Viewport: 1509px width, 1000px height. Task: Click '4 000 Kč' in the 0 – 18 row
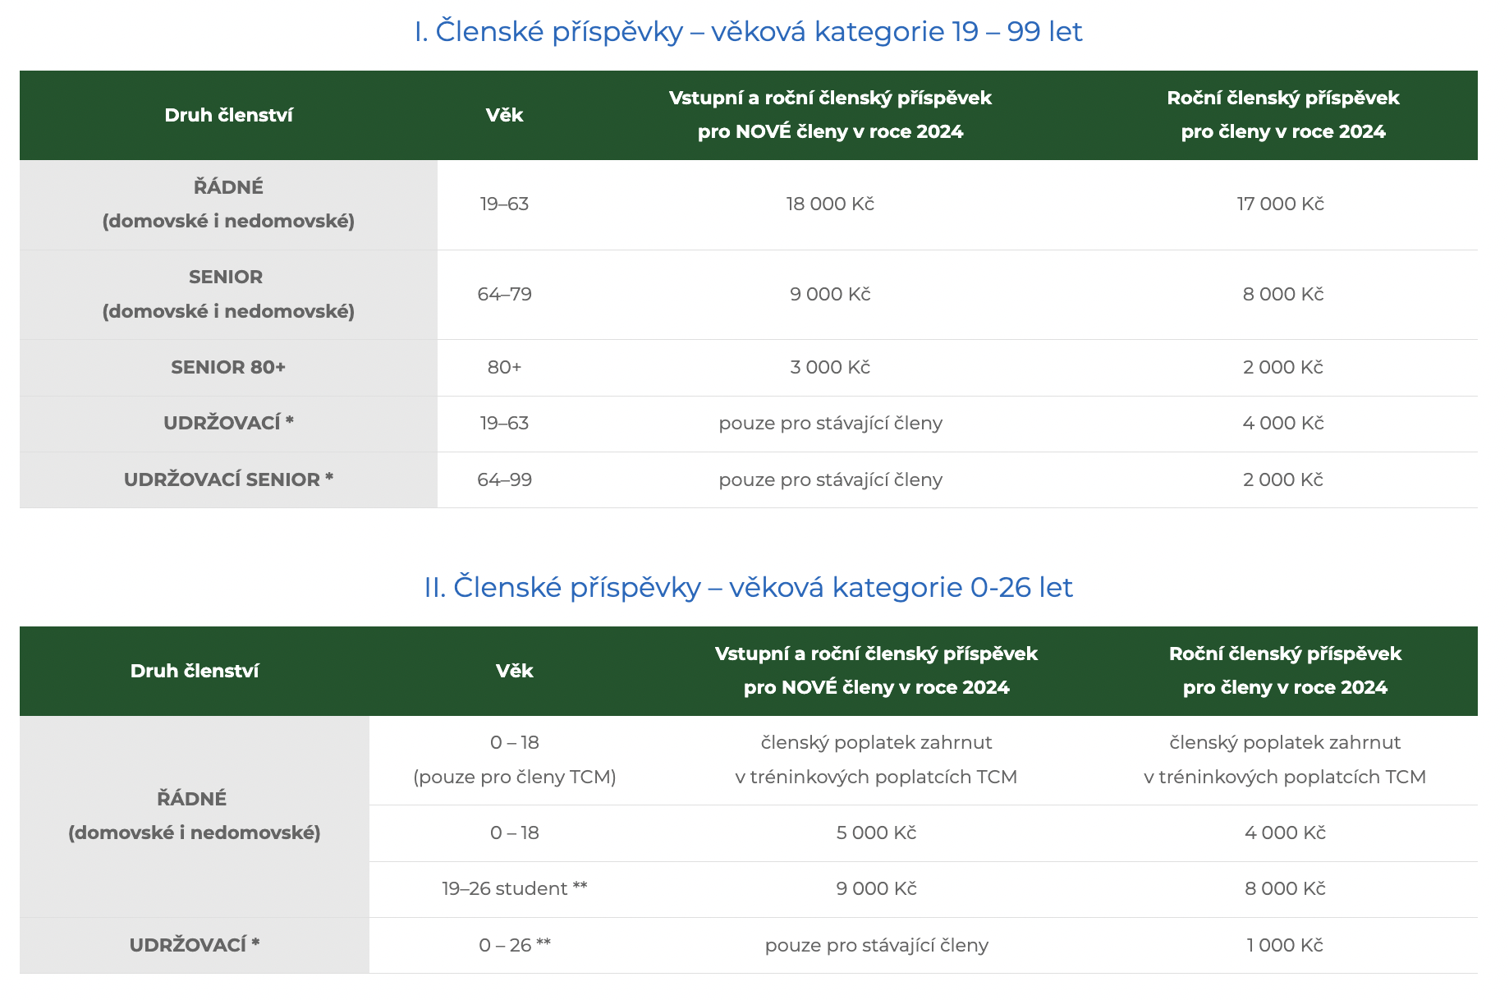1285,833
